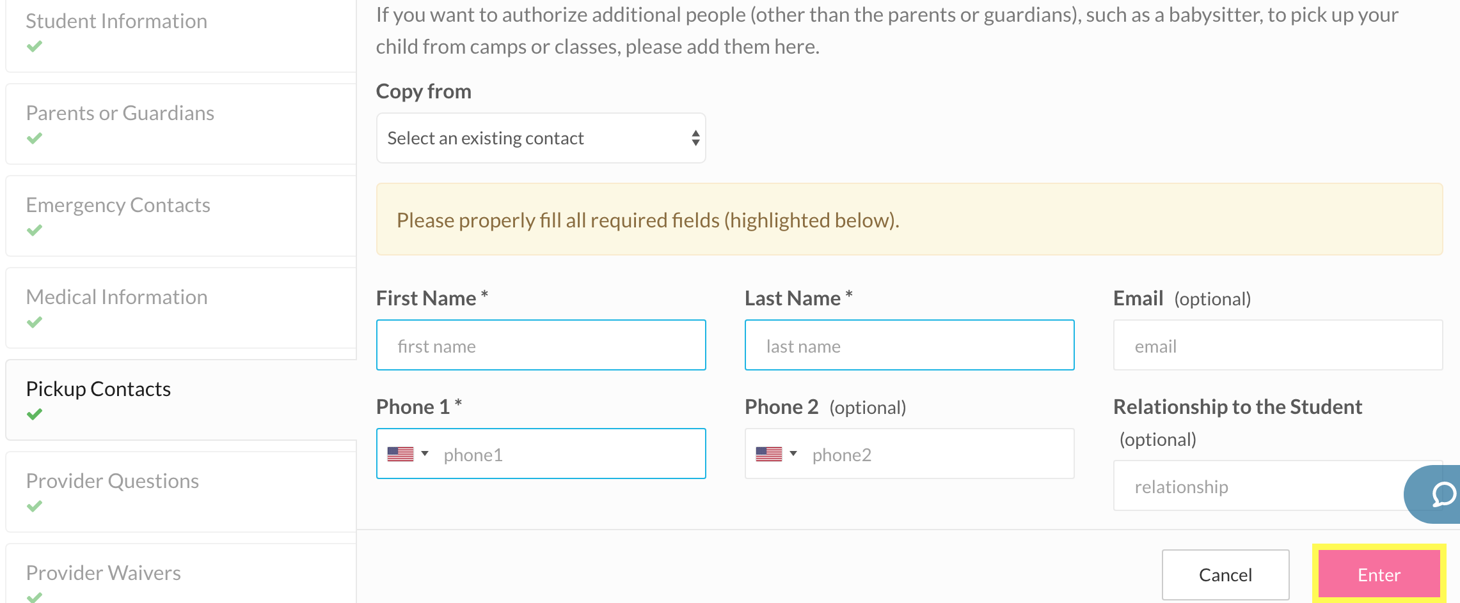Image resolution: width=1460 pixels, height=603 pixels.
Task: Click the Cancel button
Action: [x=1225, y=574]
